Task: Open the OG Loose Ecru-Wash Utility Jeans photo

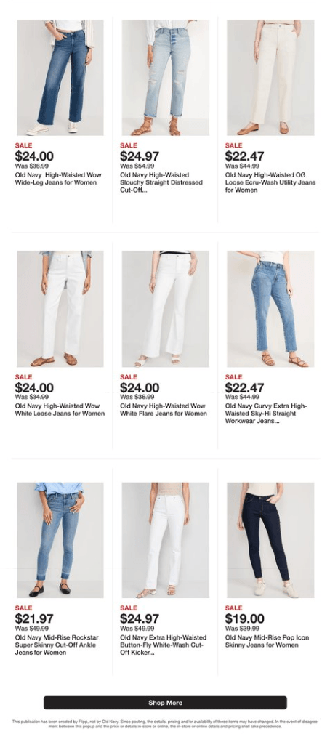Action: click(x=270, y=78)
